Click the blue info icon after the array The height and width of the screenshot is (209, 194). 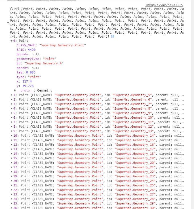113,36
